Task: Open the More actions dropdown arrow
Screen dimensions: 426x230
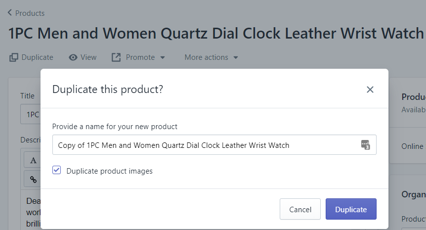Action: 236,58
